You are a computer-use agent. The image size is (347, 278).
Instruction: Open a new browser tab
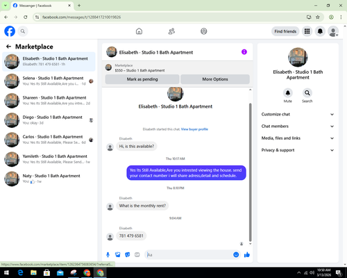click(x=79, y=6)
